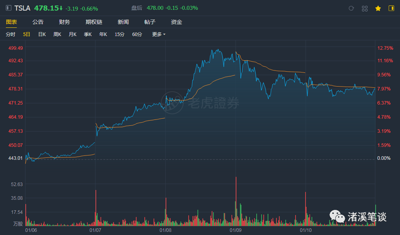Image resolution: width=400 pixels, height=235 pixels.
Task: Toggle the yellow side panel icon
Action: pos(391,8)
